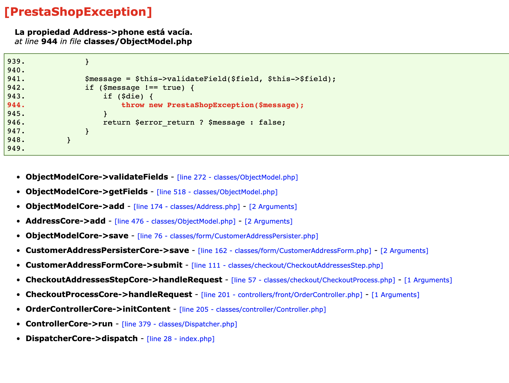Viewport: 509px width, 383px height.
Task: Click the CheckoutProcessCore->handleRequest text
Action: (109, 295)
